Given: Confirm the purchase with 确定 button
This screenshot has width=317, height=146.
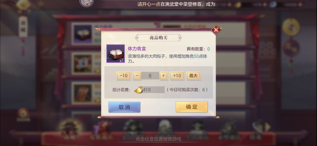Looking at the screenshot, I should click(x=192, y=107).
